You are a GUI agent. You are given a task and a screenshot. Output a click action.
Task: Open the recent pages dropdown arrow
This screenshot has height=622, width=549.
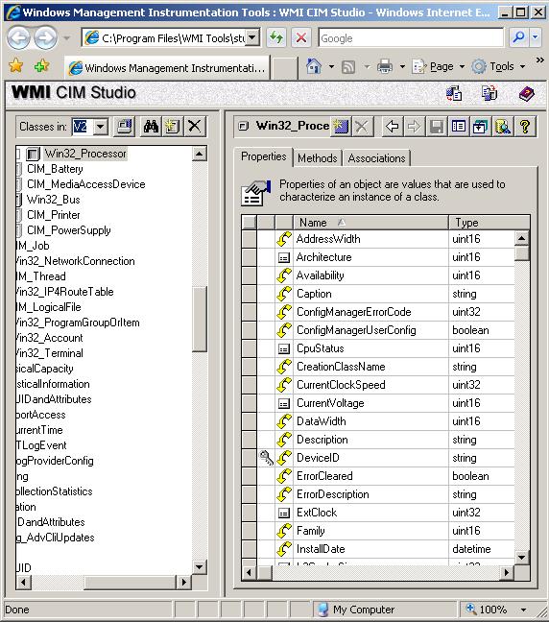66,38
